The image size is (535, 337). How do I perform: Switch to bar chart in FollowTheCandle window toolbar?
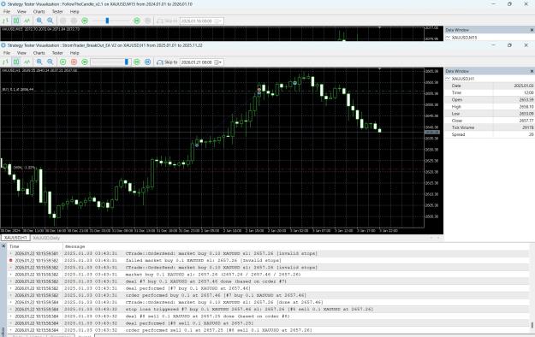(x=5, y=21)
